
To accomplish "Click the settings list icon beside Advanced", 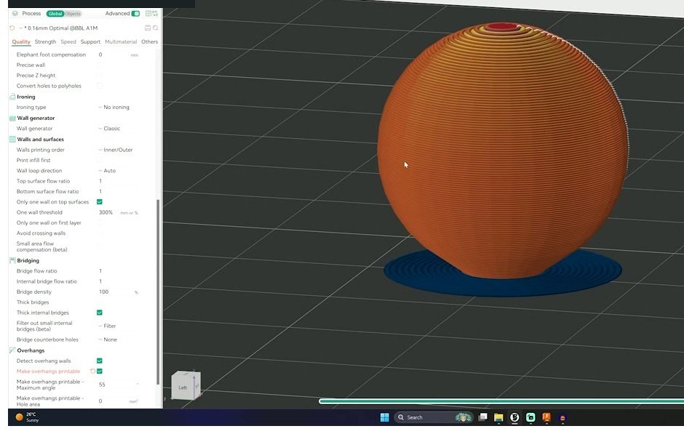I will (148, 14).
